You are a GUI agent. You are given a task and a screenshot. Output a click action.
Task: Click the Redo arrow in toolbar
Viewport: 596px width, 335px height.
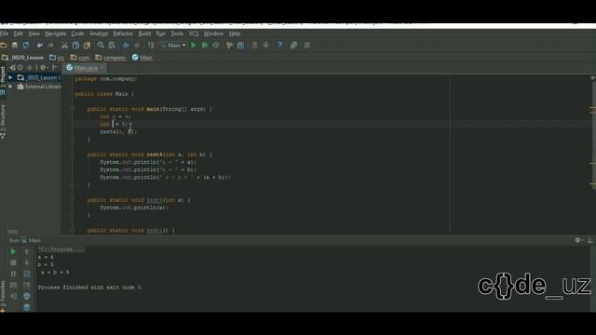tap(50, 46)
